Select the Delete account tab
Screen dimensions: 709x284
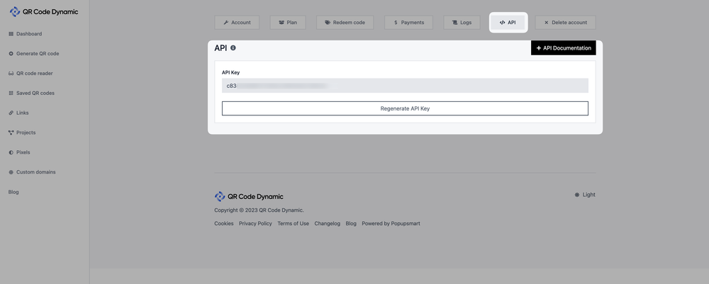point(565,23)
